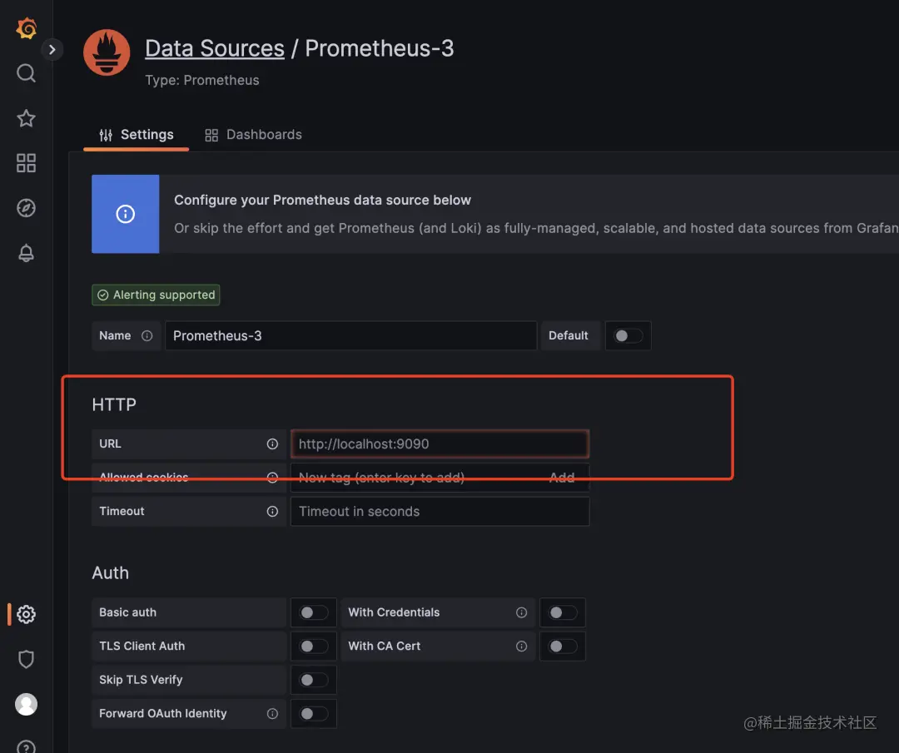Click the Prometheus flame logo

[x=107, y=52]
